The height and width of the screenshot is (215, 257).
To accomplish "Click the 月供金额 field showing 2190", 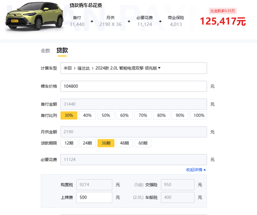I will click(134, 132).
